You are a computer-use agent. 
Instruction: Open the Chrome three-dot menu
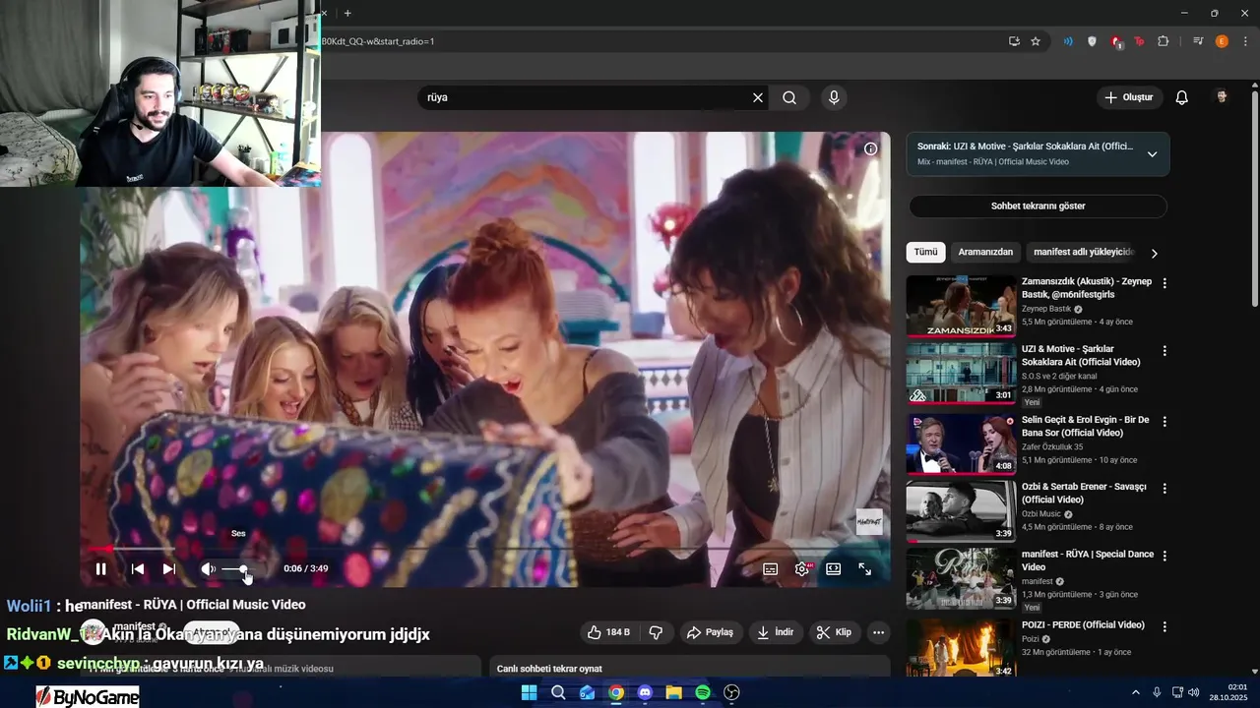coord(1245,41)
